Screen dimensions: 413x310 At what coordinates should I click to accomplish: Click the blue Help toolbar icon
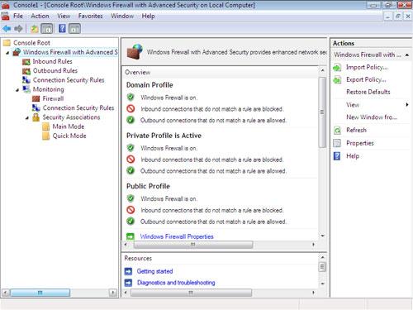tap(63, 28)
